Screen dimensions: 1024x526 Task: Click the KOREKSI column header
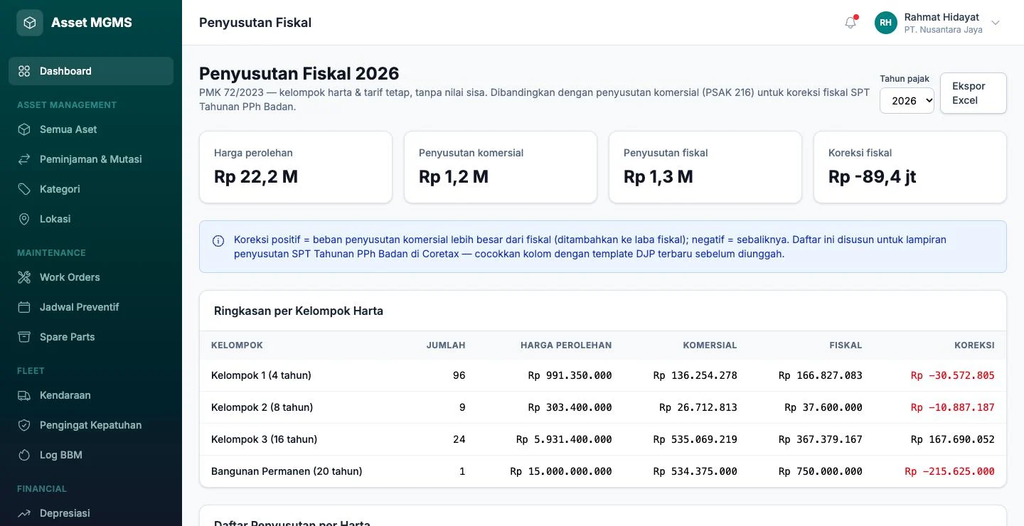(x=974, y=345)
